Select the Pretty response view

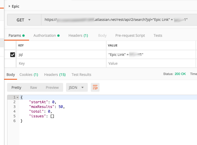16,87
